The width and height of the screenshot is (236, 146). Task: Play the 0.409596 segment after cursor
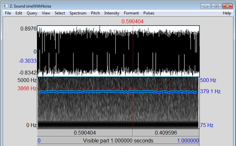(x=166, y=133)
